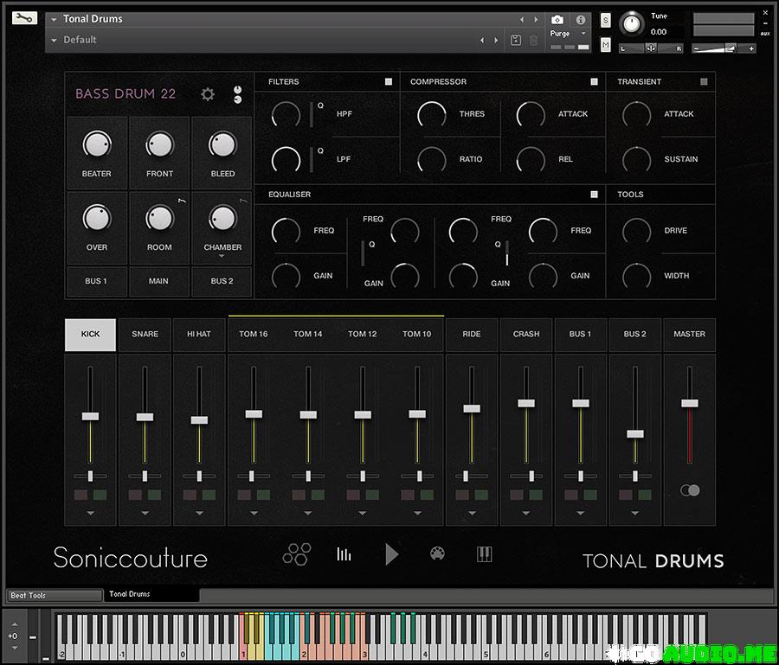The image size is (779, 665).
Task: Solo the instrument with S button
Action: pos(605,20)
